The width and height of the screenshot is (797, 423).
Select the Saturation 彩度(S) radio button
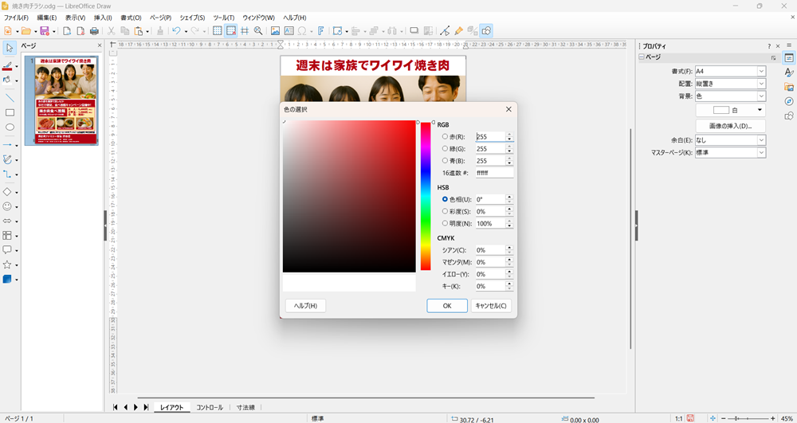click(x=445, y=211)
